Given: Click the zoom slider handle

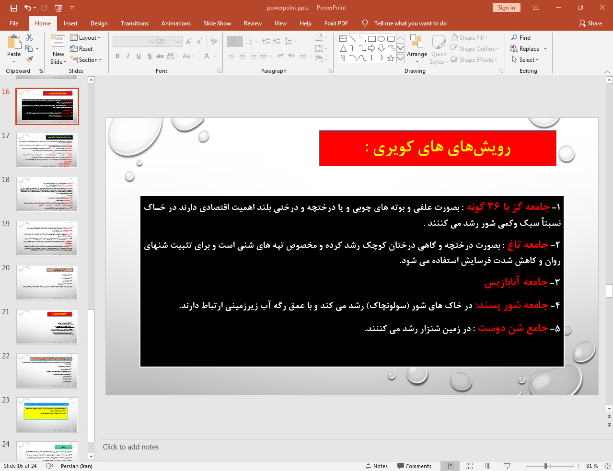Looking at the screenshot, I should pyautogui.click(x=545, y=466).
